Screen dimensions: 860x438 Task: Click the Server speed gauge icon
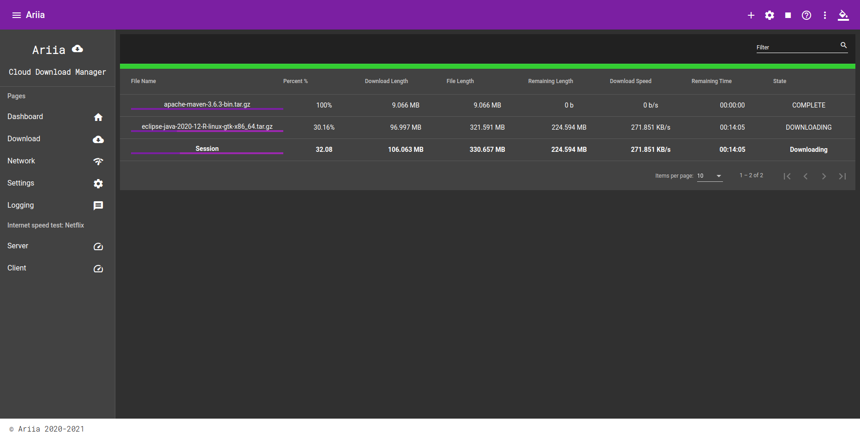98,246
